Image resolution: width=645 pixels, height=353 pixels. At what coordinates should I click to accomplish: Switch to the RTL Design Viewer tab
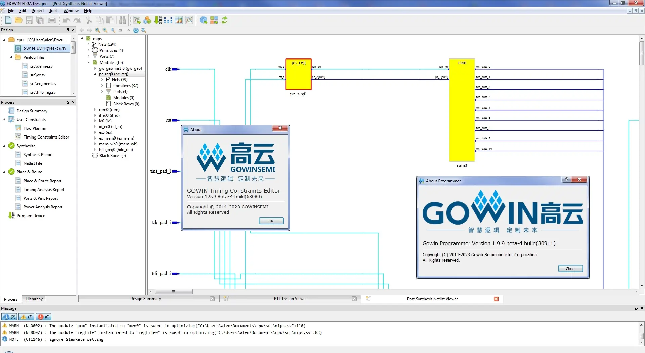click(290, 299)
